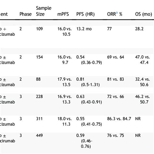Viewport: 154px width, 154px height.
Task: Select the sample size value 88
Action: [38, 79]
